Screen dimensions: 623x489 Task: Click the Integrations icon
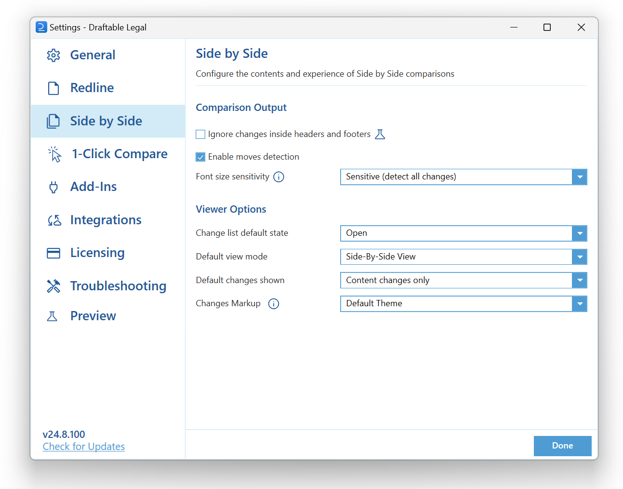(54, 220)
